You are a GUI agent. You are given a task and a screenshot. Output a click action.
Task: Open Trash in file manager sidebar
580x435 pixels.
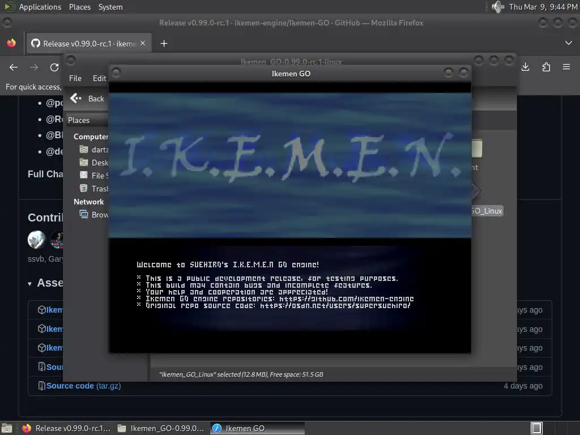pyautogui.click(x=94, y=188)
